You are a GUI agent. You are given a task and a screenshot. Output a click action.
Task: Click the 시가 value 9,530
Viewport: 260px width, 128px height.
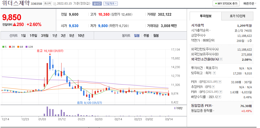(74, 26)
